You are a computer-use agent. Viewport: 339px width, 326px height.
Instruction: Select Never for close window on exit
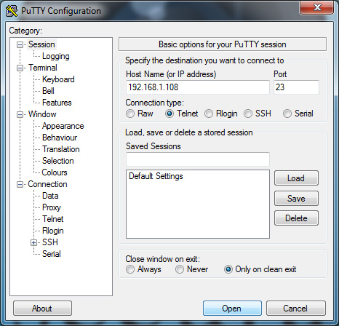[180, 269]
